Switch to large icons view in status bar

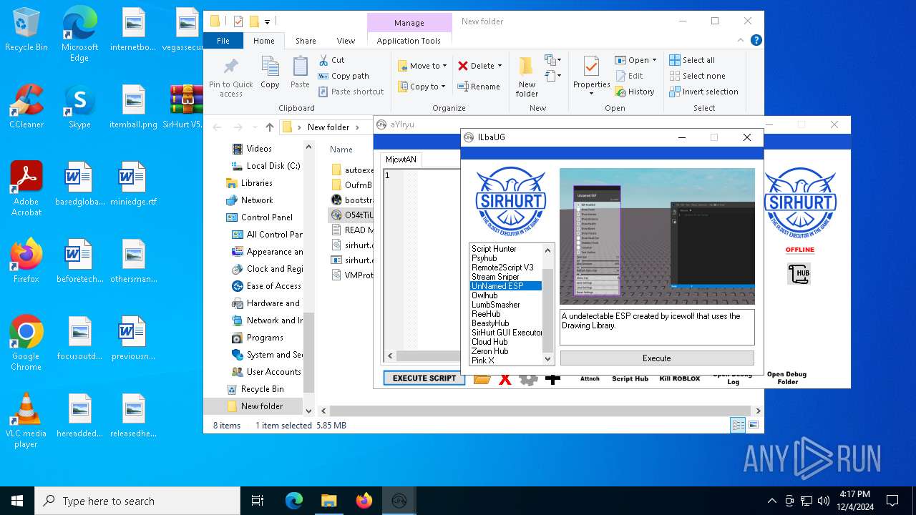coord(753,425)
